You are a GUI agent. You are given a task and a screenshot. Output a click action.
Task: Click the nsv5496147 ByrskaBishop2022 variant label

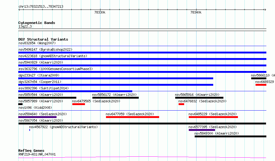[45, 49]
